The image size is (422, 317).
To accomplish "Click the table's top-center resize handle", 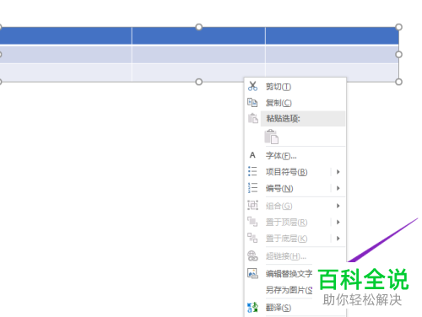I will [x=199, y=27].
